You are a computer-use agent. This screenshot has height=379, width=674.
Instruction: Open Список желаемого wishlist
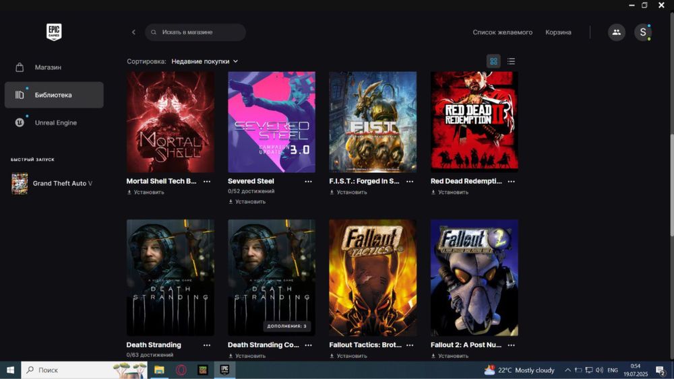503,32
